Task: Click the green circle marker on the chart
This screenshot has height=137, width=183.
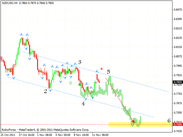Action: click(x=79, y=84)
